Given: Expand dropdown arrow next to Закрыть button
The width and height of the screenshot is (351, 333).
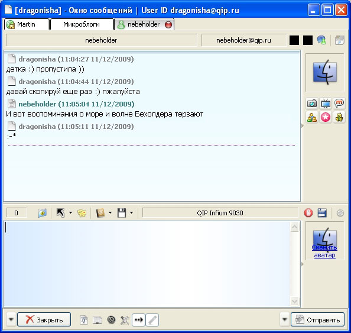Looking at the screenshot, I should coord(11,319).
